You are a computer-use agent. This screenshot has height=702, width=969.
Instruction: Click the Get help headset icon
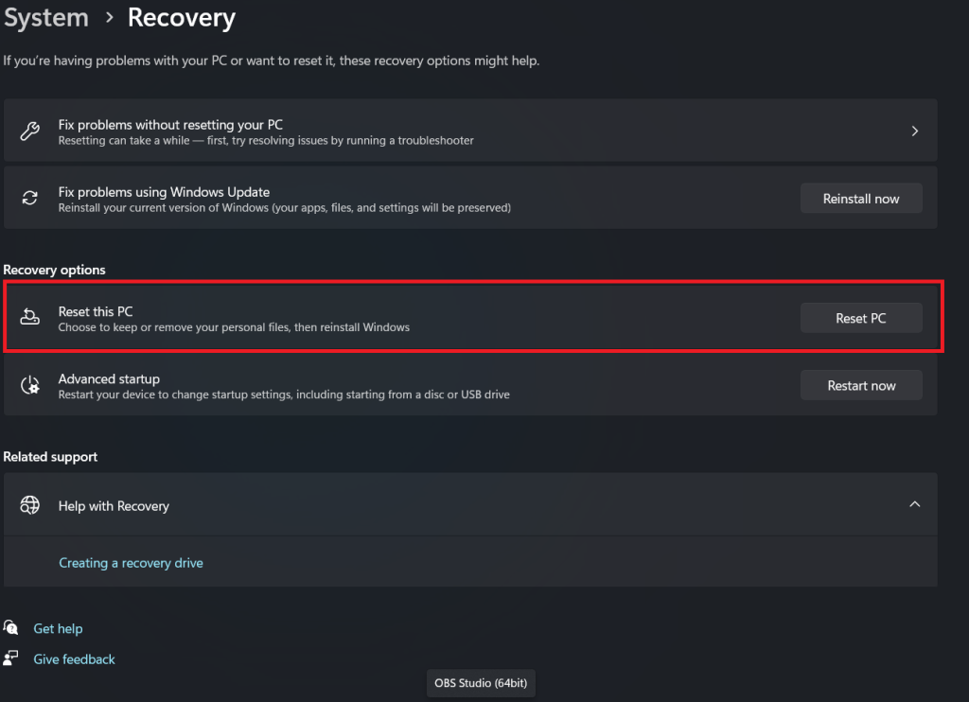point(11,628)
